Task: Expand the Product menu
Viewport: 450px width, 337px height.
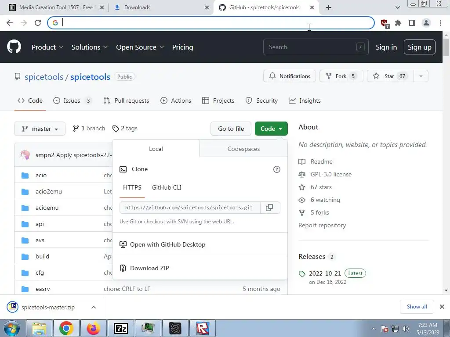Action: [47, 47]
